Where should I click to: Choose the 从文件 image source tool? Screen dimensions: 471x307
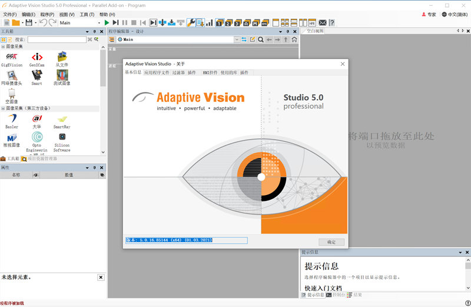tap(62, 60)
